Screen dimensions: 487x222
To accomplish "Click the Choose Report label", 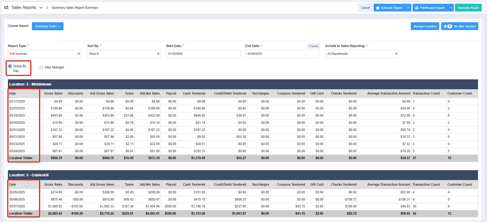I will 18,26.
